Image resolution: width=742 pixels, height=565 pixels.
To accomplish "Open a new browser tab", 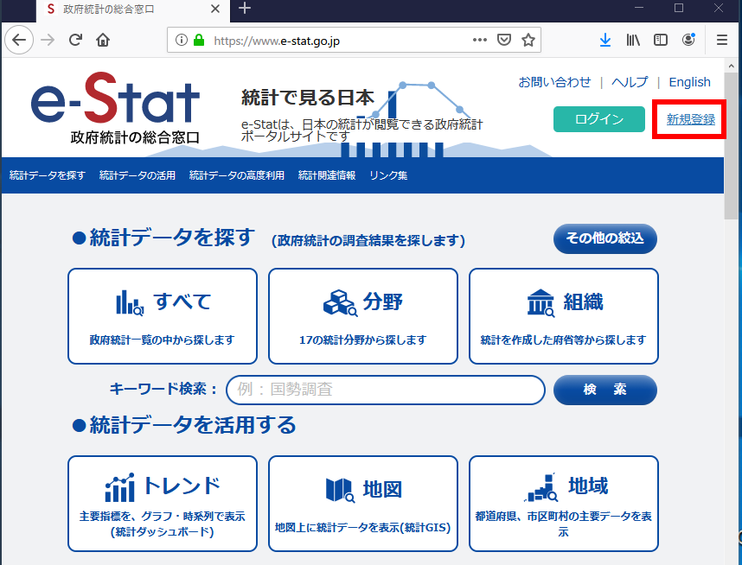I will pos(245,9).
